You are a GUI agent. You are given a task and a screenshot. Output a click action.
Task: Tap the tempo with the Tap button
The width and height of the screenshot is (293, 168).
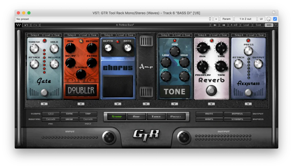pos(88,114)
